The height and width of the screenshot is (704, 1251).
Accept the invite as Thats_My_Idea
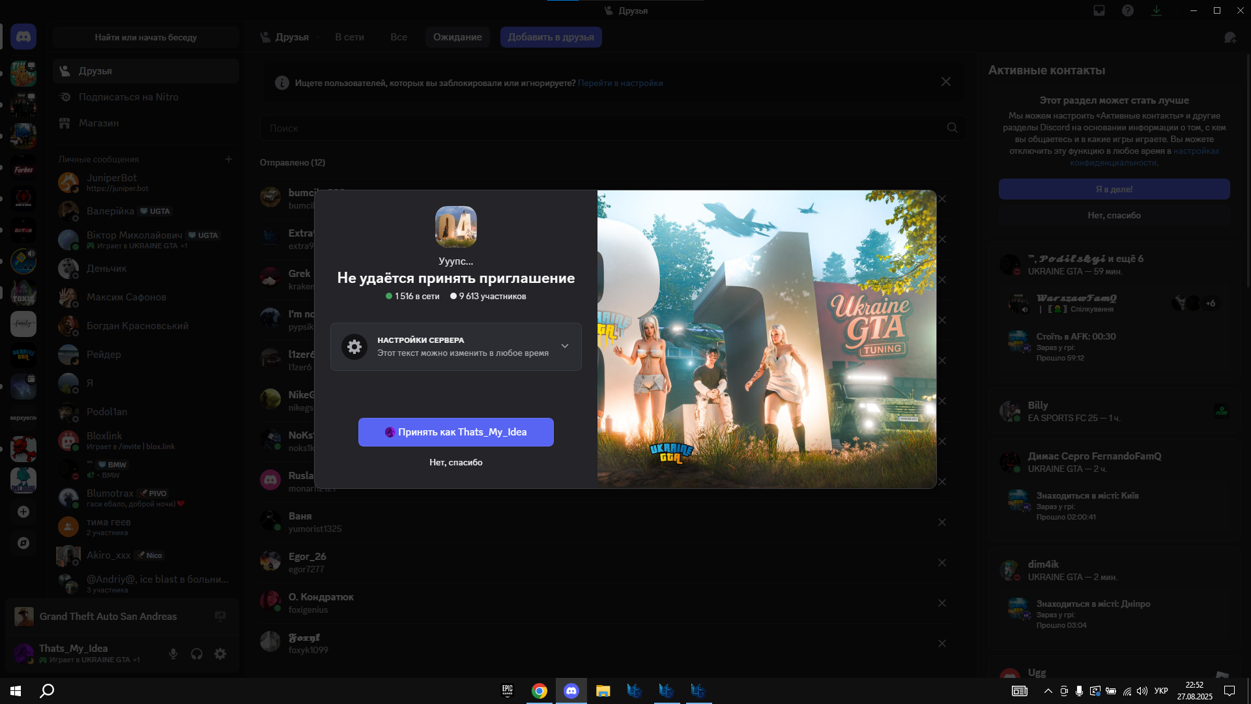pyautogui.click(x=456, y=432)
